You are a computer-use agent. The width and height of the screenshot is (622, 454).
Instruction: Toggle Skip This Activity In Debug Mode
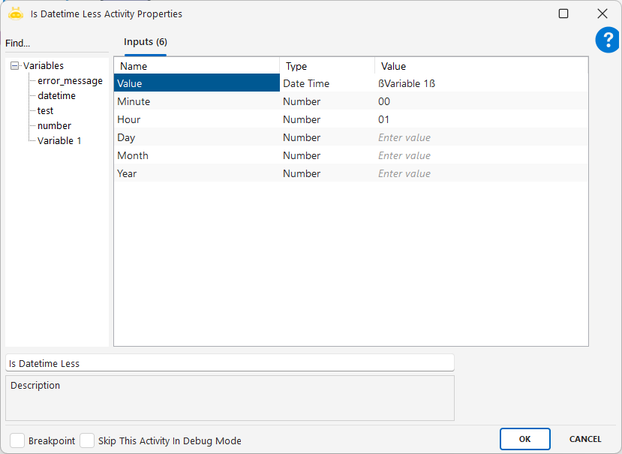tap(87, 440)
